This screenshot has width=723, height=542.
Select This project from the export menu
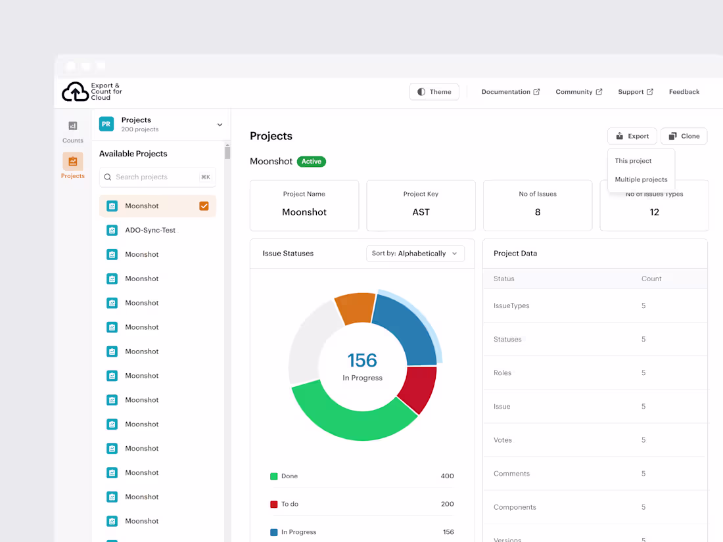coord(633,160)
